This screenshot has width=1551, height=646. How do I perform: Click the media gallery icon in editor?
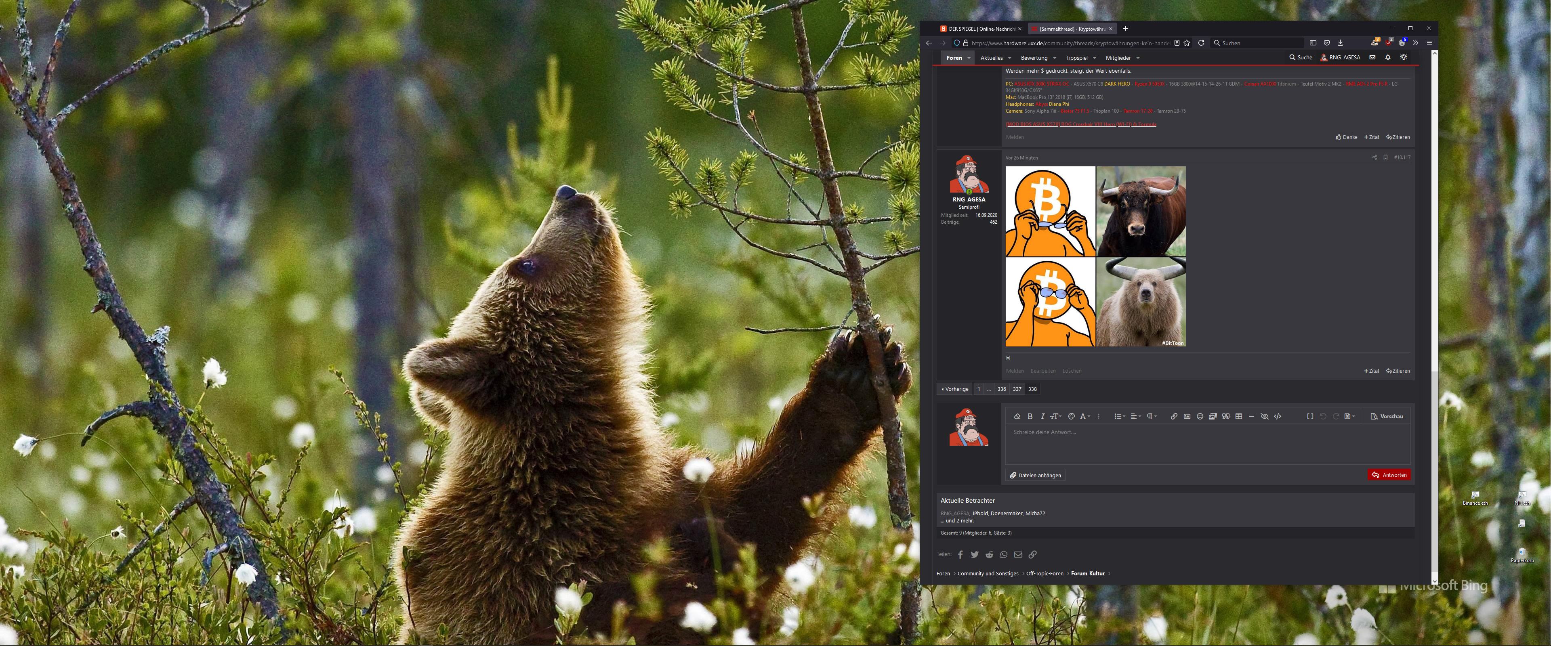pos(1213,416)
